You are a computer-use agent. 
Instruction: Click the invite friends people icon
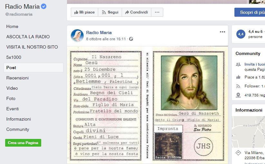[x=238, y=64]
